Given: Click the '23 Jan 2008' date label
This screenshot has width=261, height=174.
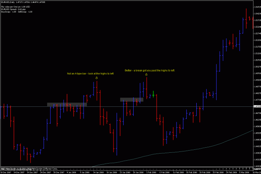Looking at the screenshot, I should (x=125, y=172).
